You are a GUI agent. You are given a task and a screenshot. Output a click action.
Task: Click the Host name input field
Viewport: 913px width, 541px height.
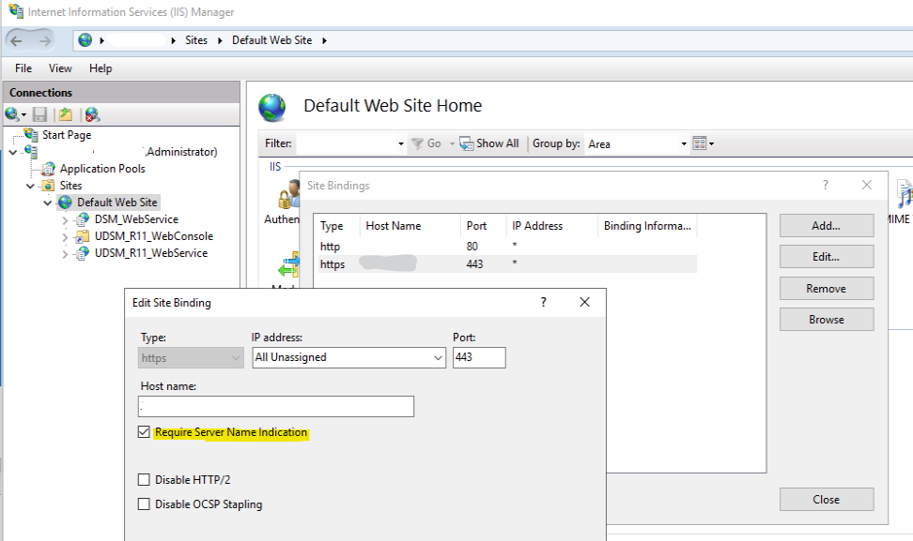click(x=276, y=406)
